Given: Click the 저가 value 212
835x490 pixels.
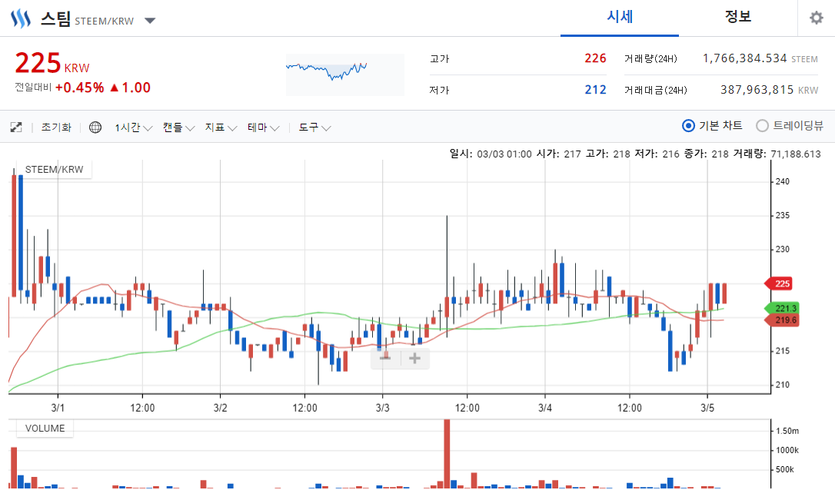Looking at the screenshot, I should (595, 89).
